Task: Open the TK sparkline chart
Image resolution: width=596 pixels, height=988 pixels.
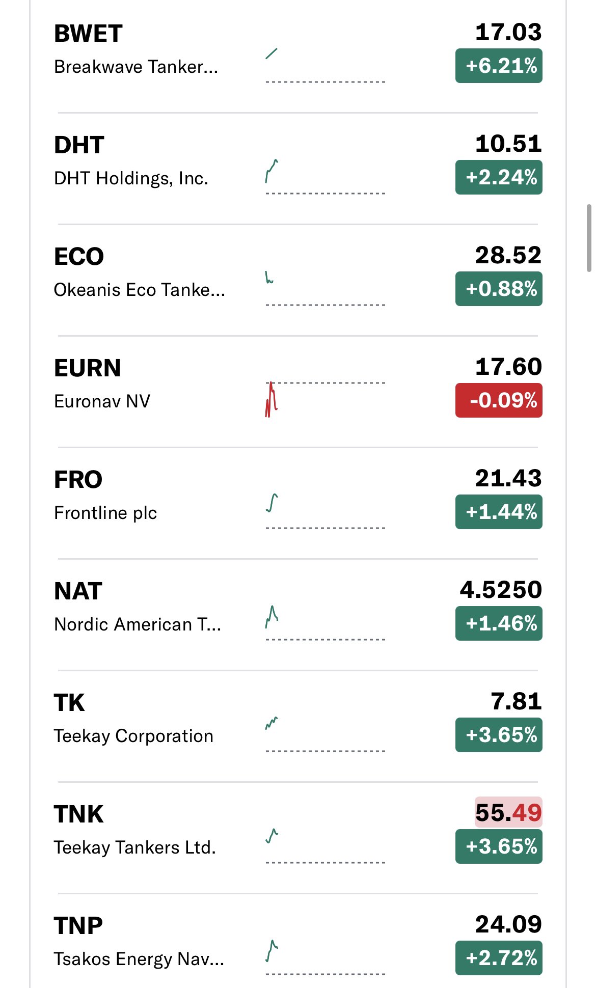Action: [272, 723]
